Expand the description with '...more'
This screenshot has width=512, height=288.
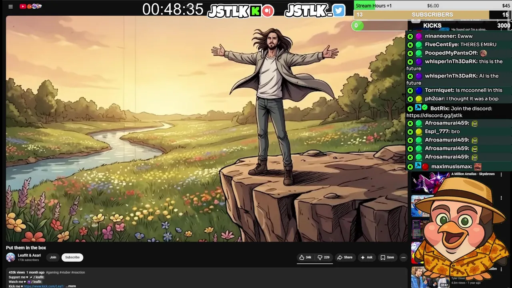[71, 286]
